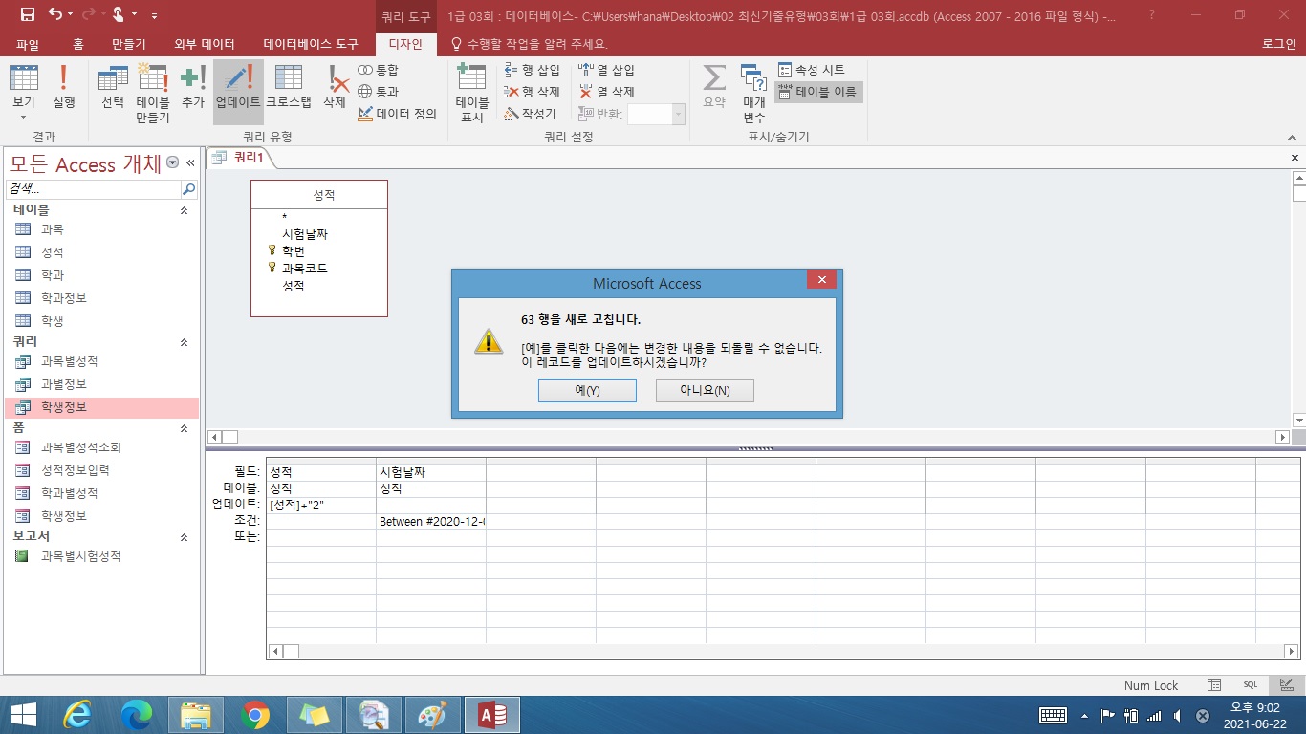Click the query grid horizontal scrollbar
The width and height of the screenshot is (1306, 734).
click(x=784, y=651)
